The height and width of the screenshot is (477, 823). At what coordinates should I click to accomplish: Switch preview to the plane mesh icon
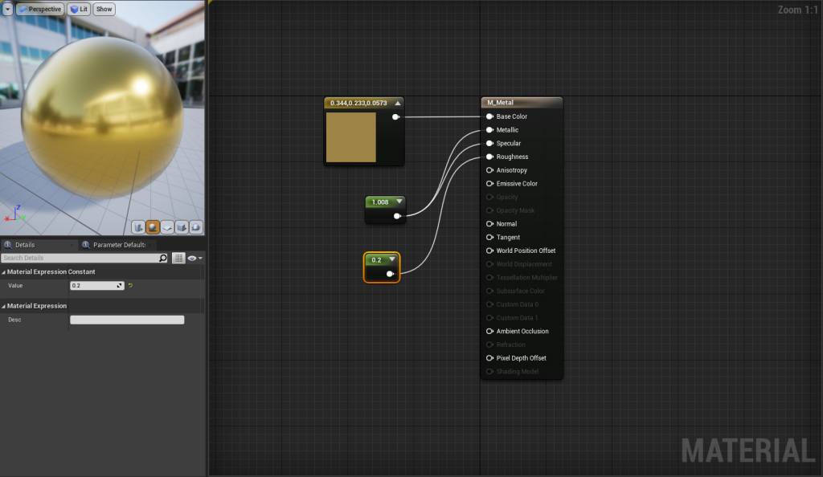[167, 227]
